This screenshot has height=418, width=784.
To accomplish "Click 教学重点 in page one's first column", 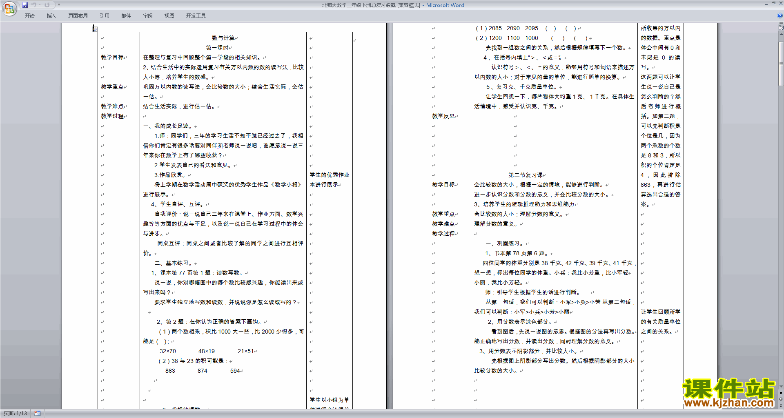I will pos(112,87).
